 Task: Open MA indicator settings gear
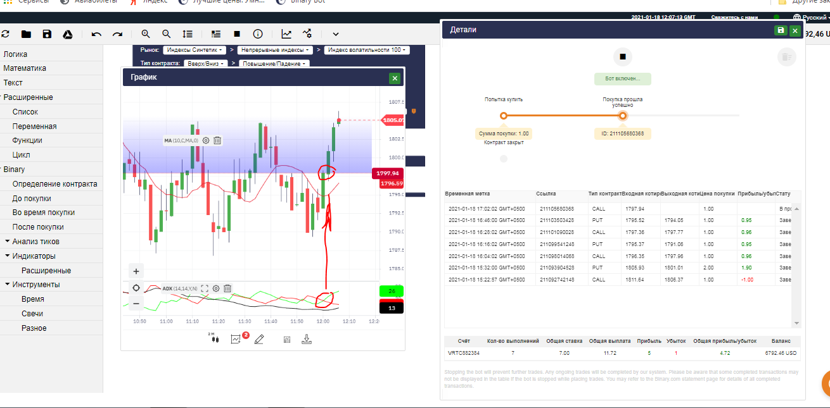pos(206,140)
